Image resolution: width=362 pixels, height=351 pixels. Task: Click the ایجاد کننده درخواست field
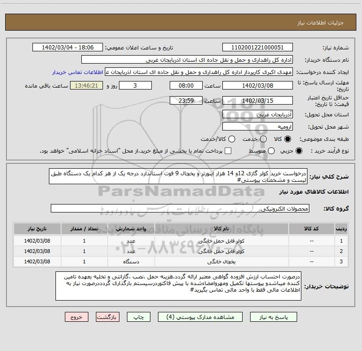(x=199, y=72)
